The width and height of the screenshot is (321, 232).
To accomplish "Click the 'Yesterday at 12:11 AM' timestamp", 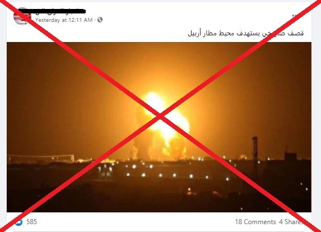I will [x=64, y=20].
